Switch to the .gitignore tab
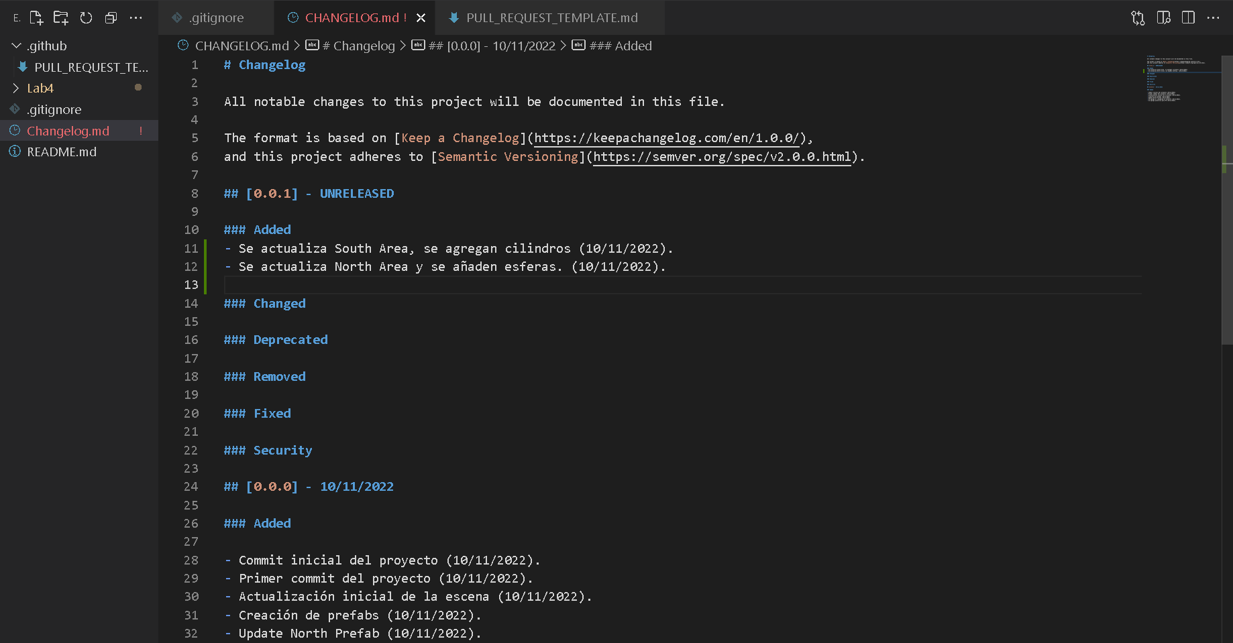 tap(216, 18)
